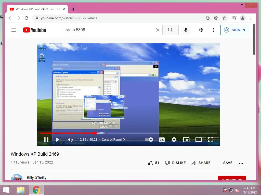The width and height of the screenshot is (261, 195).
Task: Click the Dislike button
Action: [x=175, y=163]
